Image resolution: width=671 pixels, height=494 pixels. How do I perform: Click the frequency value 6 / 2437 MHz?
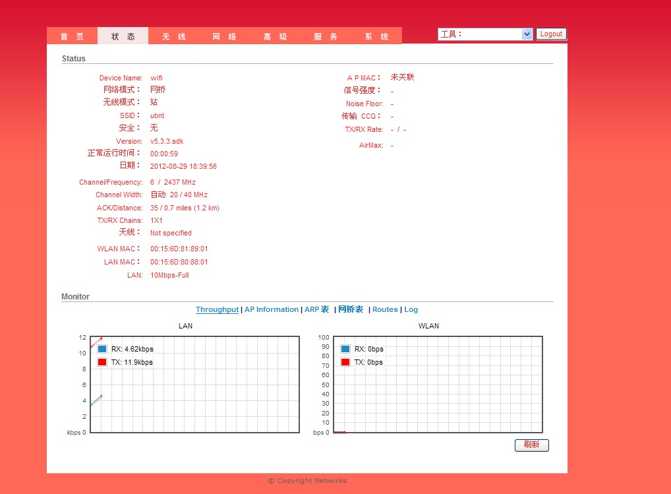173,182
